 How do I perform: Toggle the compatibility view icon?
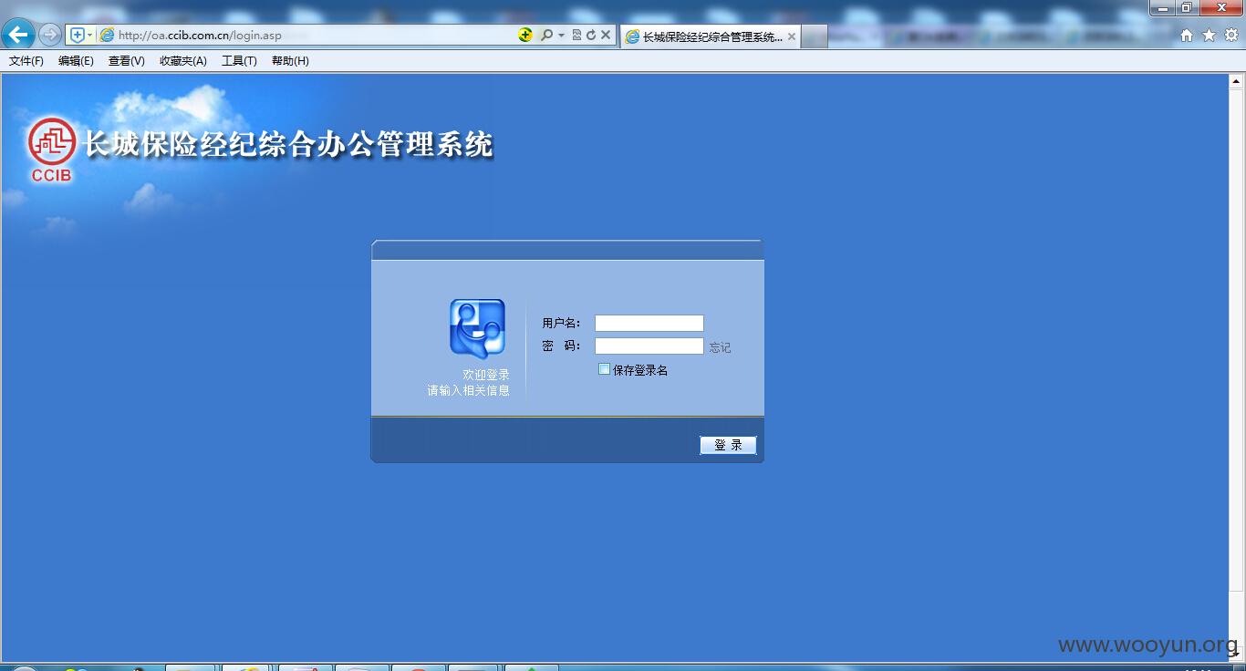(576, 35)
